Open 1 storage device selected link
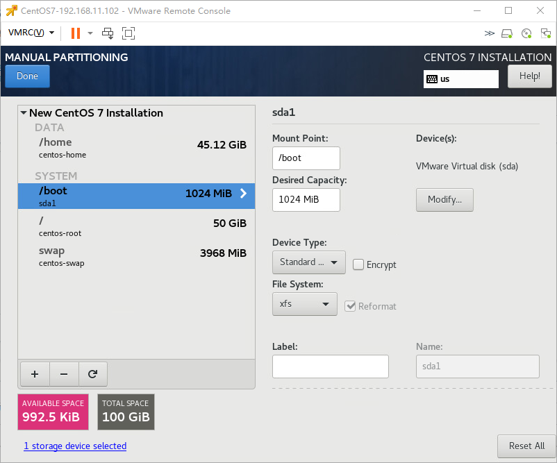The width and height of the screenshot is (557, 463). pos(75,446)
